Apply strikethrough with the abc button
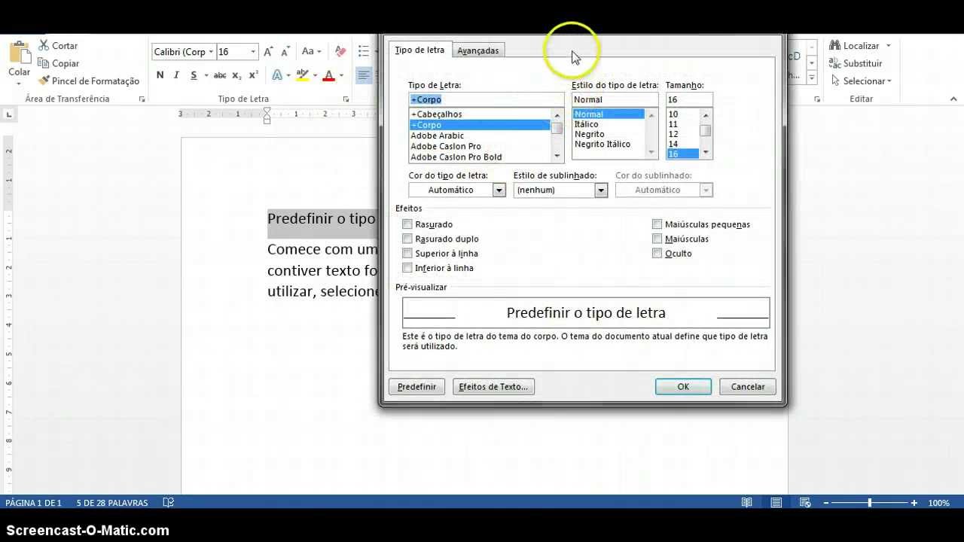The height and width of the screenshot is (542, 964). [x=220, y=75]
